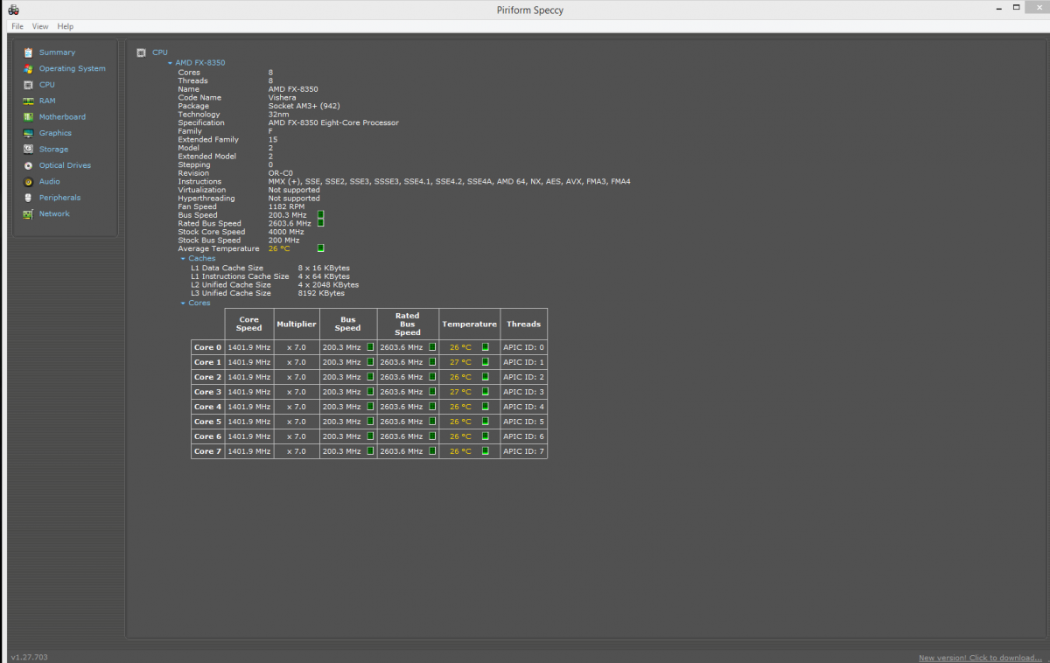
Task: Open the RAM section icon
Action: pos(29,101)
